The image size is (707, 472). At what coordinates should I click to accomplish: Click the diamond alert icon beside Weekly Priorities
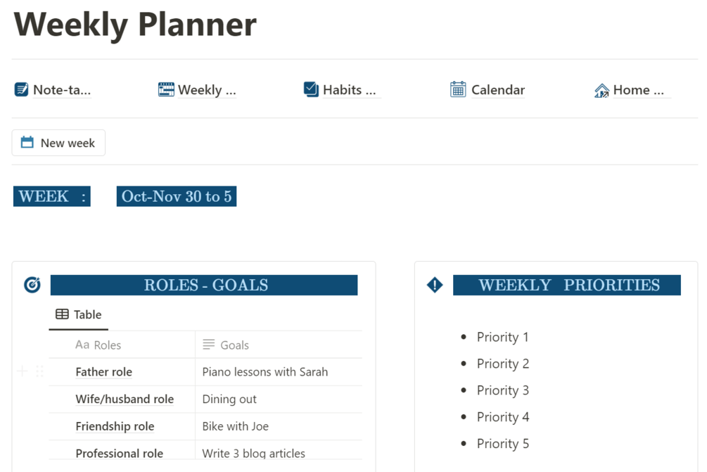point(435,285)
